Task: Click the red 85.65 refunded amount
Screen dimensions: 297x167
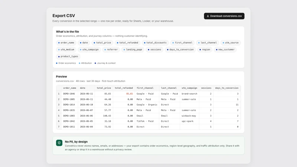Action: (130, 94)
